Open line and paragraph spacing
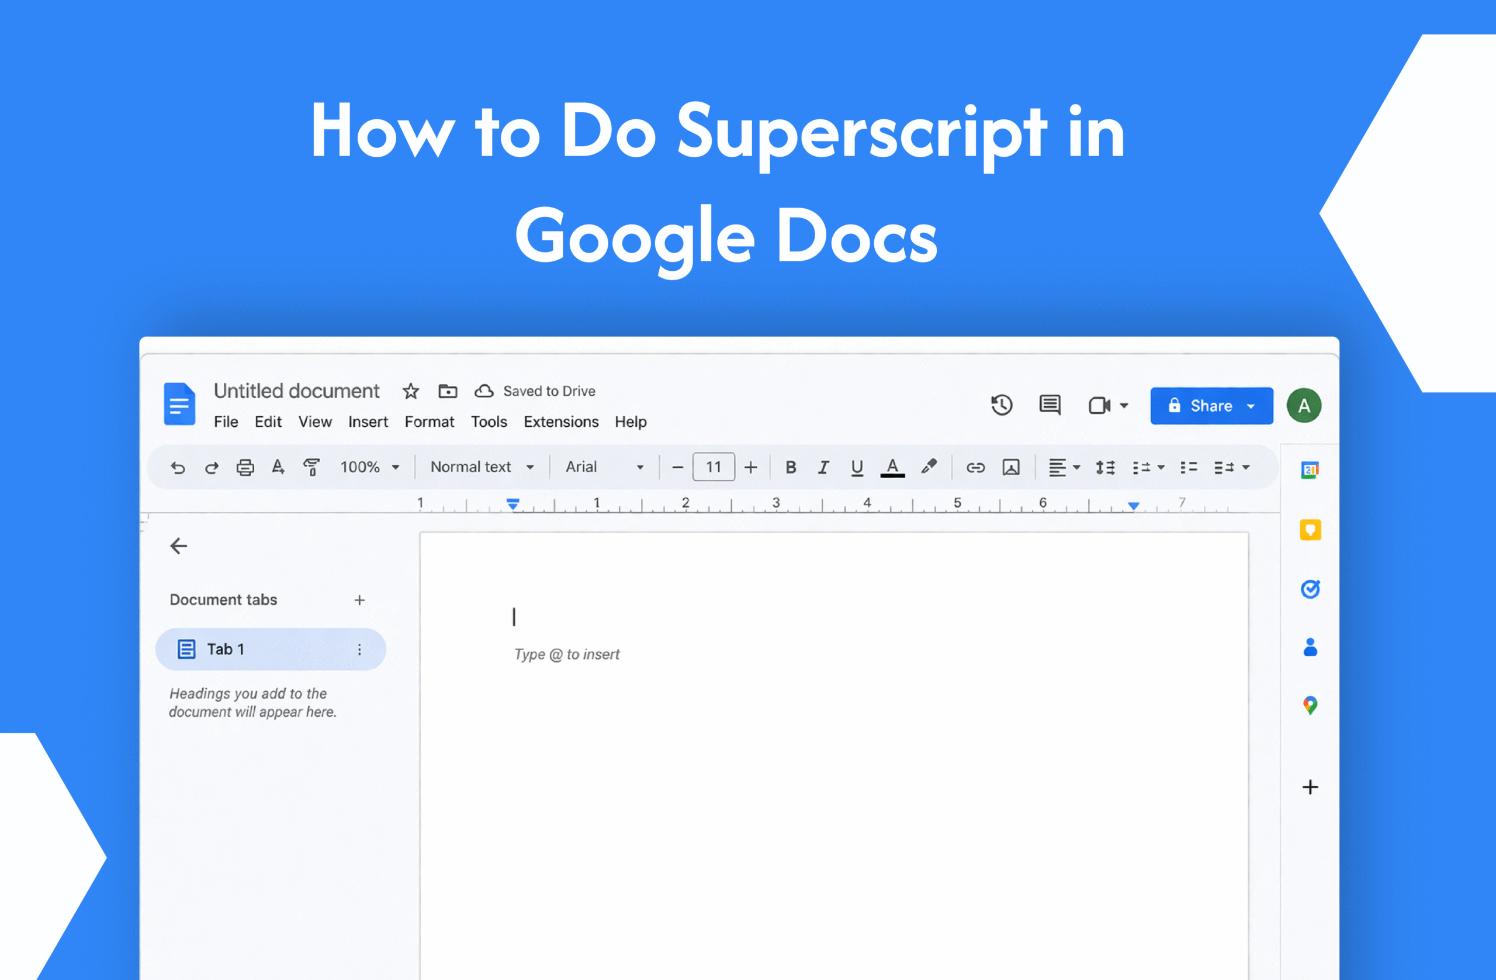The image size is (1496, 980). (1105, 467)
